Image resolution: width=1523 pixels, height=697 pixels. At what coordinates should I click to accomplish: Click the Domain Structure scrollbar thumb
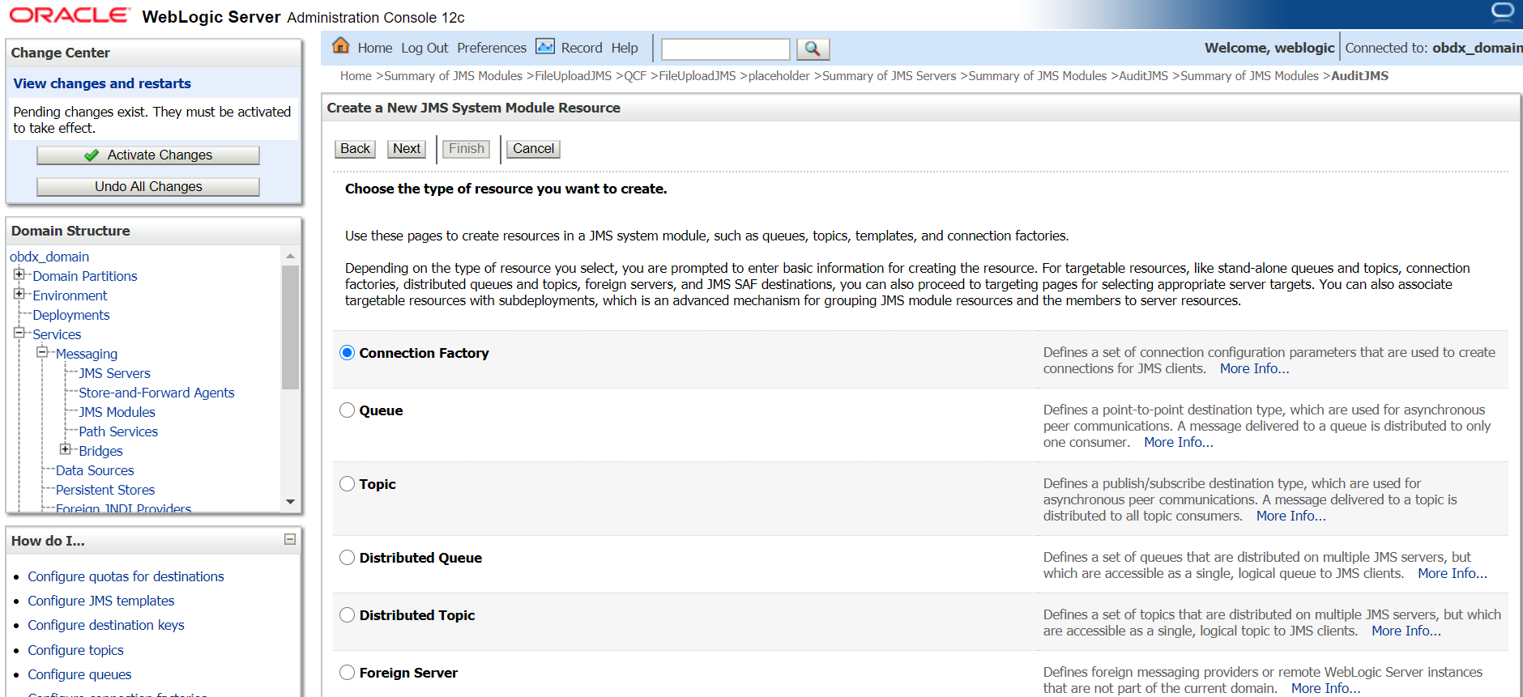(290, 328)
